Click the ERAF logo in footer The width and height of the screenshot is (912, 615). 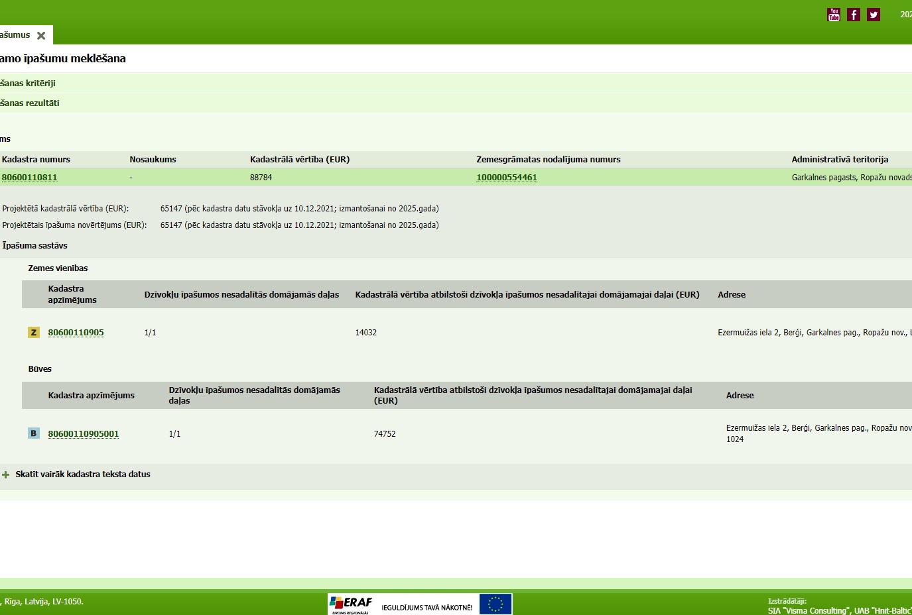(x=351, y=604)
